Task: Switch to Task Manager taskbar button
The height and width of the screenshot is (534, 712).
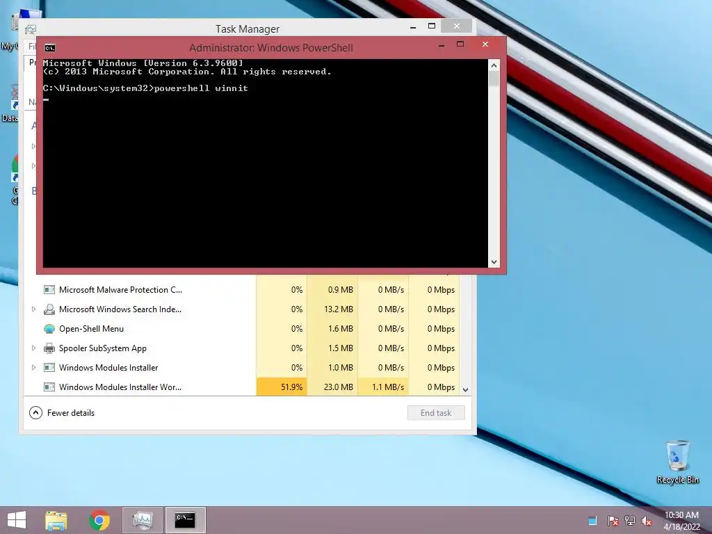Action: [x=142, y=520]
